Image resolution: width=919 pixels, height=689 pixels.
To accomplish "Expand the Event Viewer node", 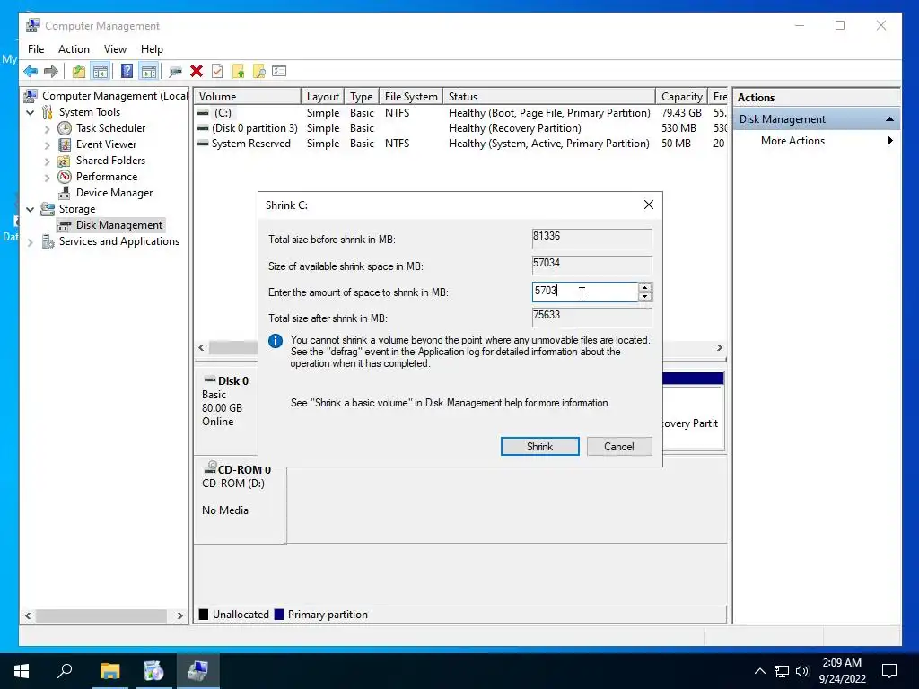I will point(47,144).
